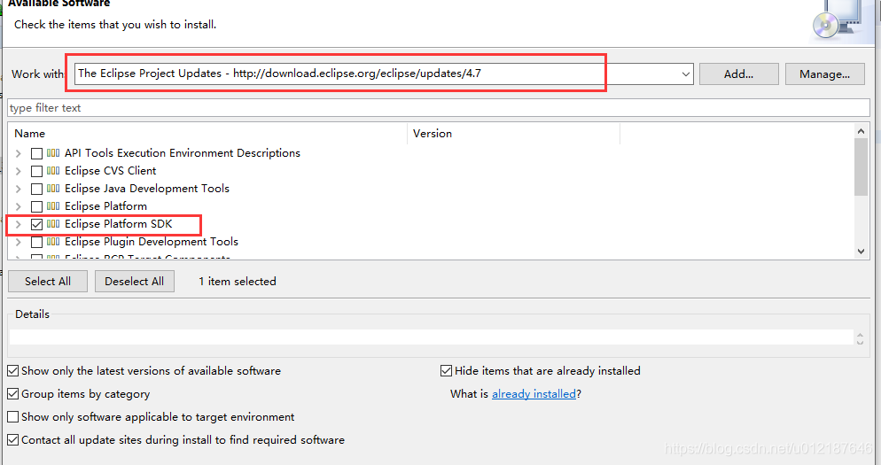Click the Deselect All button

(135, 282)
